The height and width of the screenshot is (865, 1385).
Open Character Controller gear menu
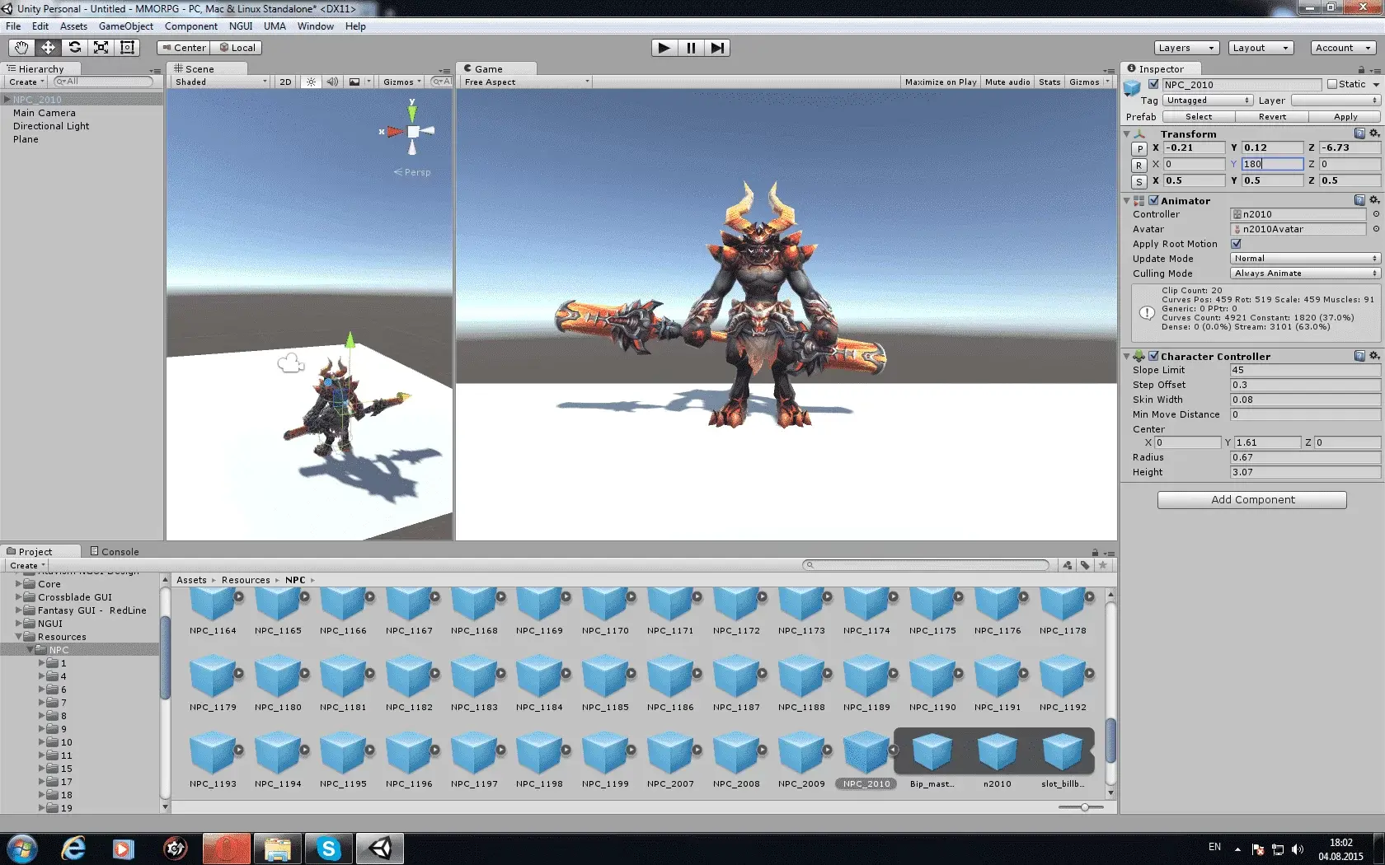click(x=1374, y=356)
